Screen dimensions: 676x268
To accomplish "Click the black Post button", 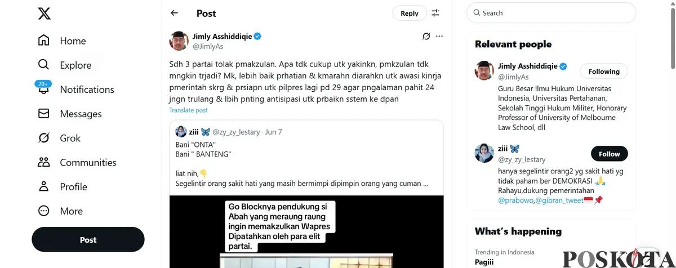I will point(88,239).
